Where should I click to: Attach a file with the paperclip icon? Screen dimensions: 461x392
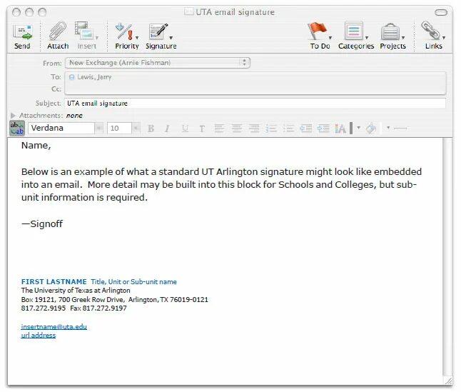pyautogui.click(x=57, y=31)
